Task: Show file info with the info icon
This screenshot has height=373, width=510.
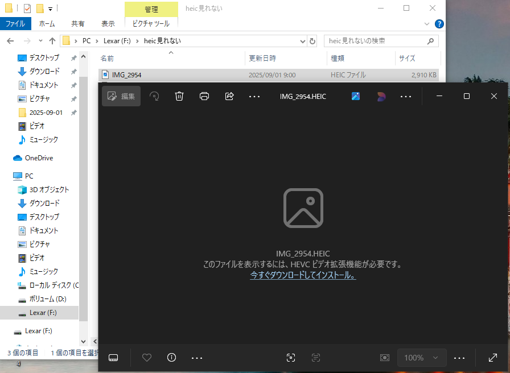Action: click(x=171, y=358)
